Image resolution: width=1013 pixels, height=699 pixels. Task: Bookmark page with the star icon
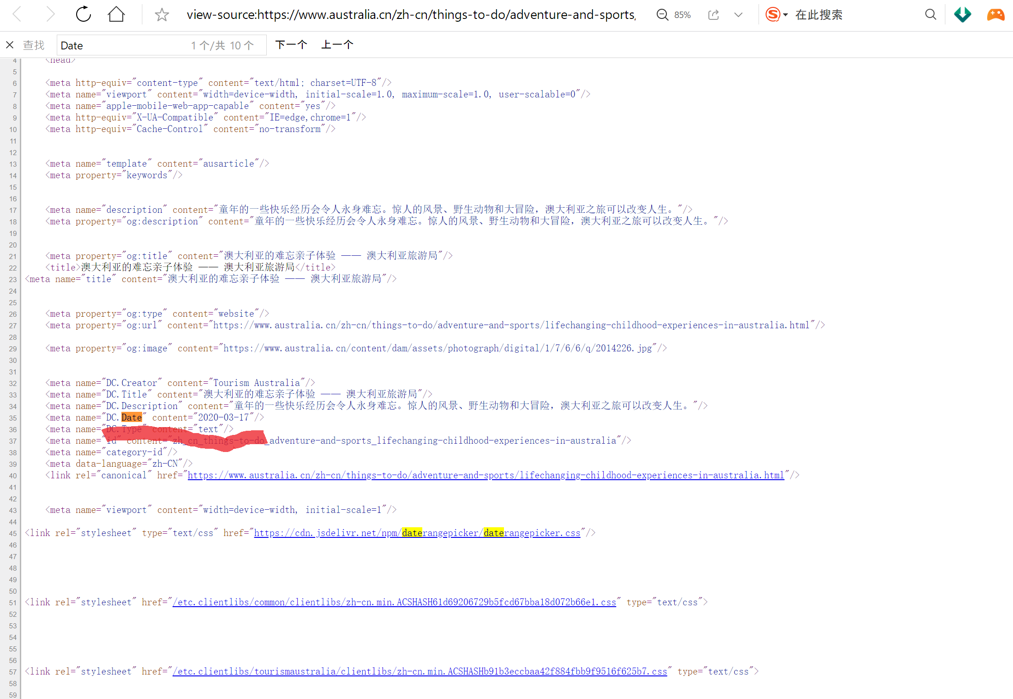[162, 15]
